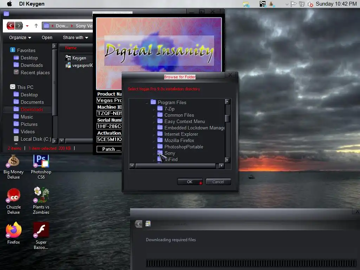This screenshot has height=270, width=360.
Task: Open the recent locations dropdown arrow
Action: click(27, 26)
